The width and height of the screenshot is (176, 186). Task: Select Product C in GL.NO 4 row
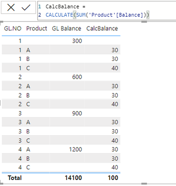tap(28, 167)
